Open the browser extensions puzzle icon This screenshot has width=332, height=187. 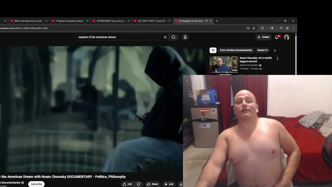(262, 28)
